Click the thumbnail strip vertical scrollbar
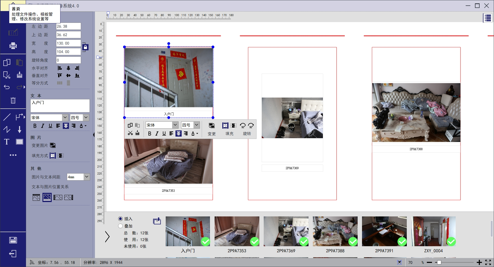 492,228
